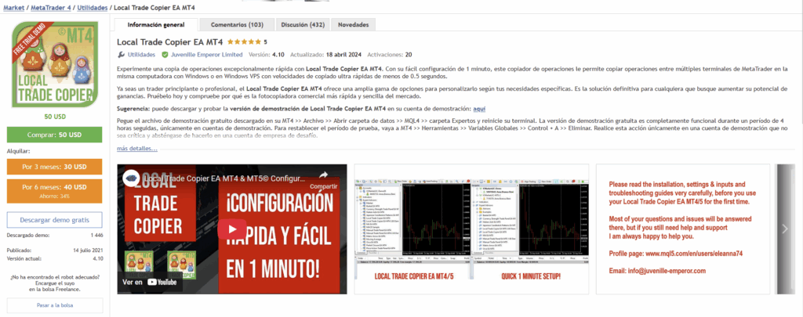This screenshot has height=317, width=803.
Task: Advance screenshots carousel with right arrow
Action: coord(787,229)
